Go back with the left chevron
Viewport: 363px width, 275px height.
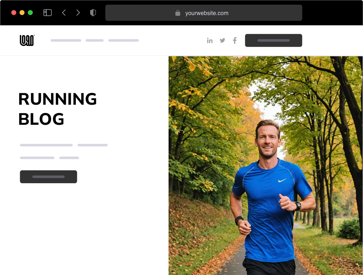click(x=64, y=13)
